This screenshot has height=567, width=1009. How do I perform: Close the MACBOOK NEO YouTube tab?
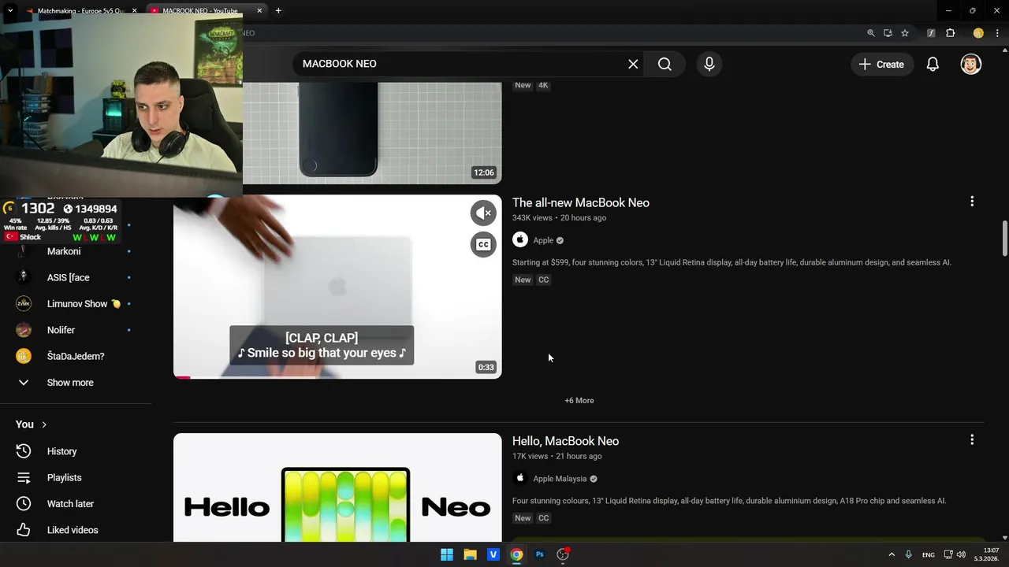tap(259, 11)
